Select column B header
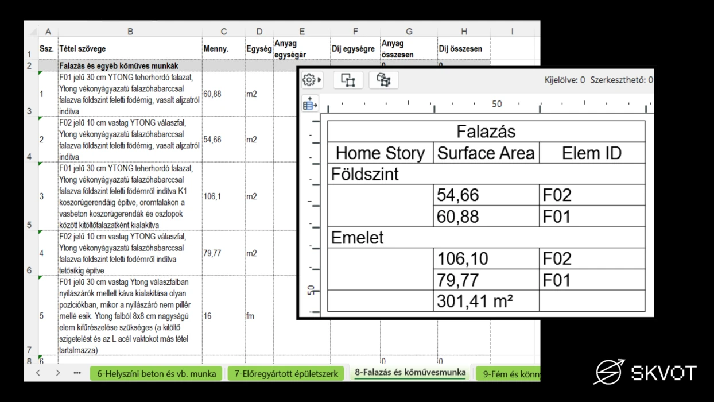The height and width of the screenshot is (402, 714). pos(130,32)
